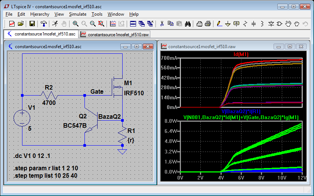This screenshot has height=196, width=314.
Task: Tile the windows horizontally
Action: point(133,24)
